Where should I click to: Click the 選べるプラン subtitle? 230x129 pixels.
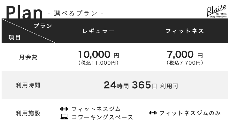tap(75, 13)
